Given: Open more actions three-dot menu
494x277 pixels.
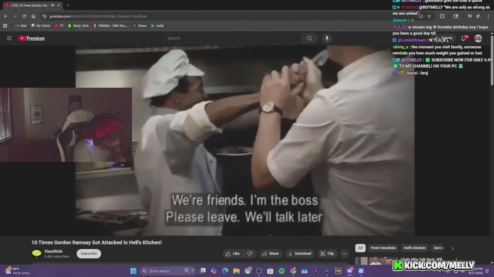Looking at the screenshot, I should pyautogui.click(x=344, y=254).
